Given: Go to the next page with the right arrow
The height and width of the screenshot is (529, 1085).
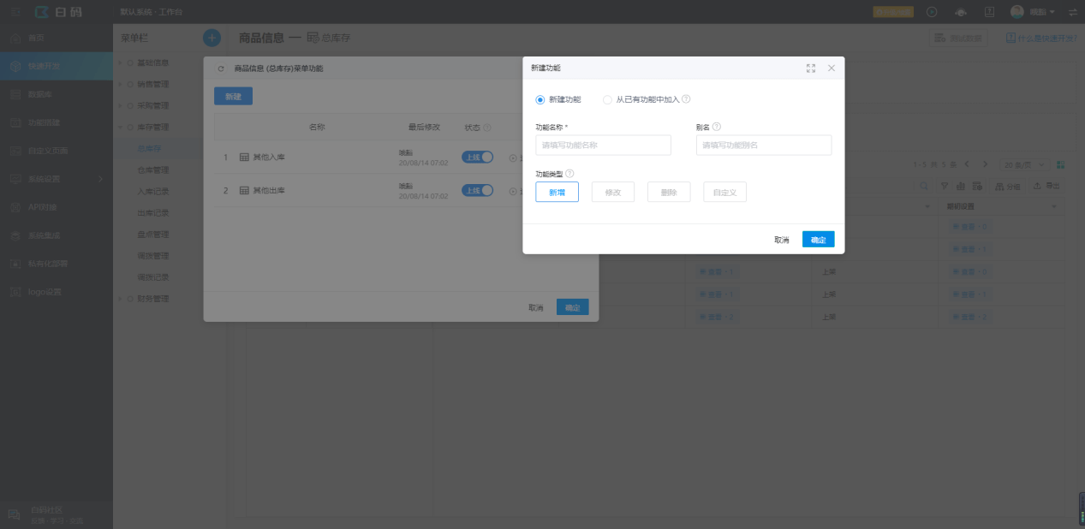Looking at the screenshot, I should pos(985,163).
